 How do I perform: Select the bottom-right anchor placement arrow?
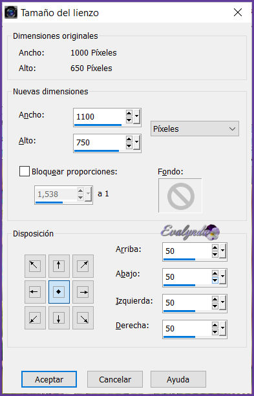coord(83,318)
